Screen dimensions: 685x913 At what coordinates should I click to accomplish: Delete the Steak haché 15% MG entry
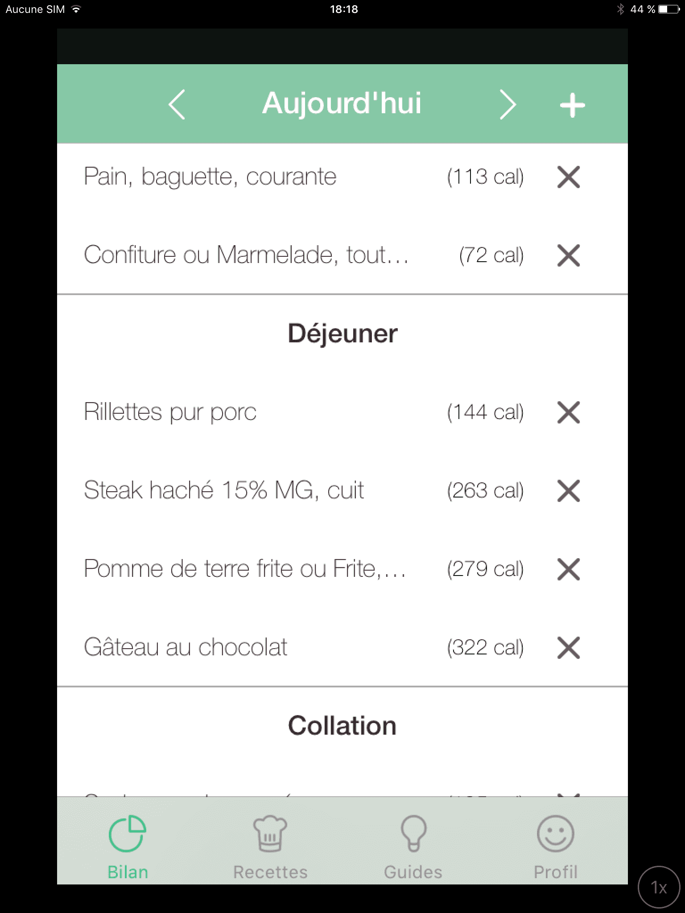(569, 490)
